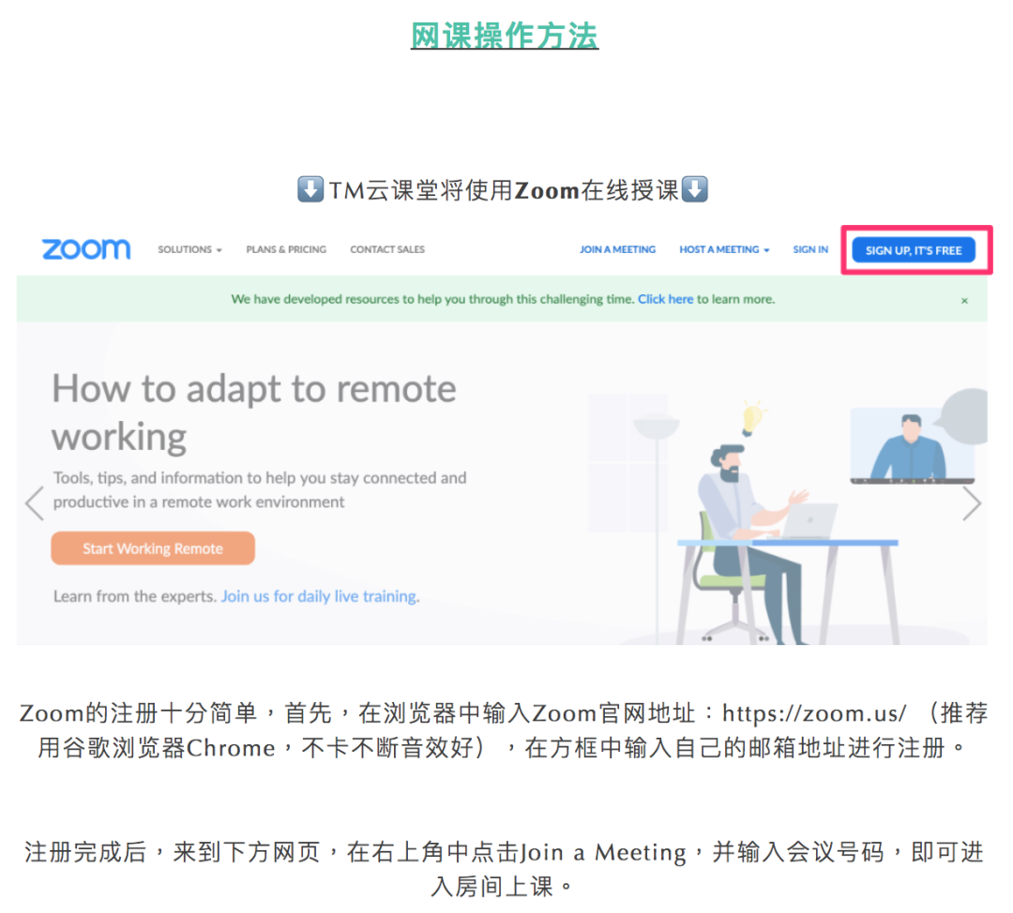Click Sign Up, It's Free button
Viewport: 1013px width, 913px height.
tap(914, 250)
